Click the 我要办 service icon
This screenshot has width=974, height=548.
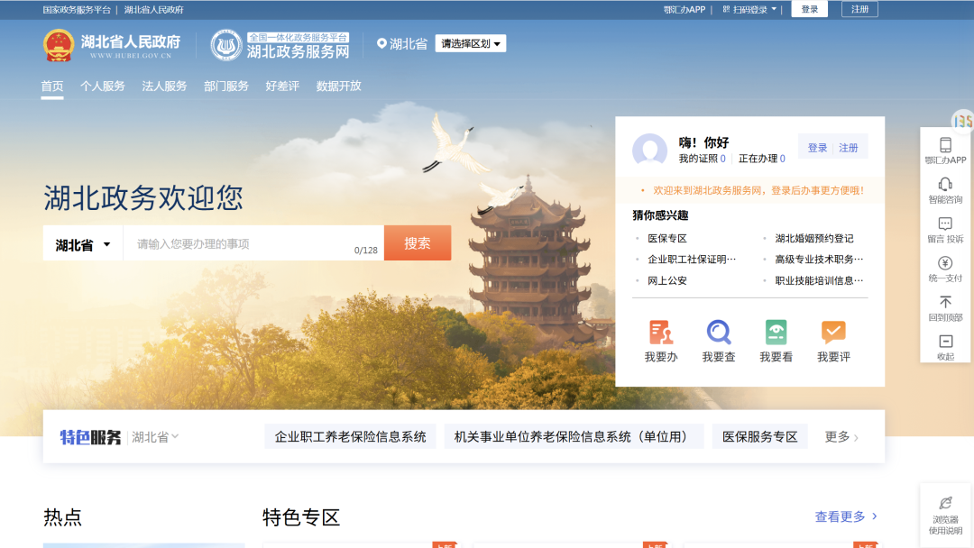point(659,341)
